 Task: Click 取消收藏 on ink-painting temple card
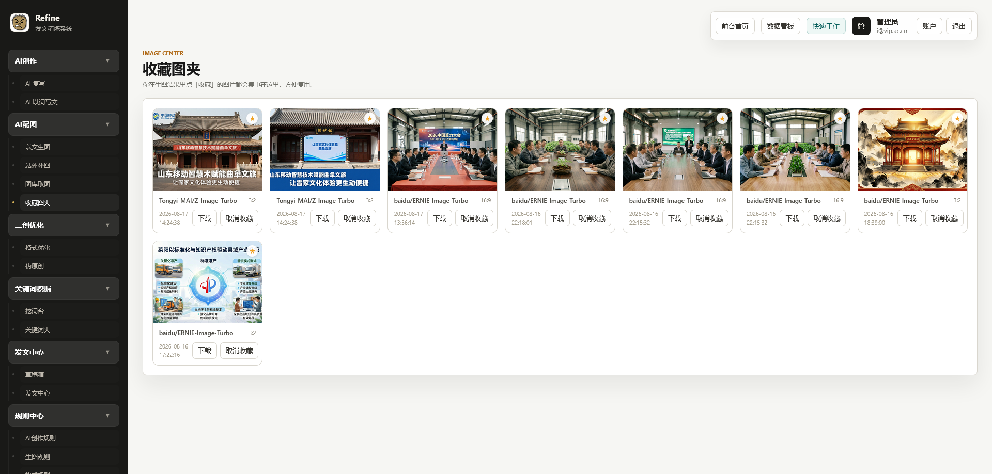(944, 218)
